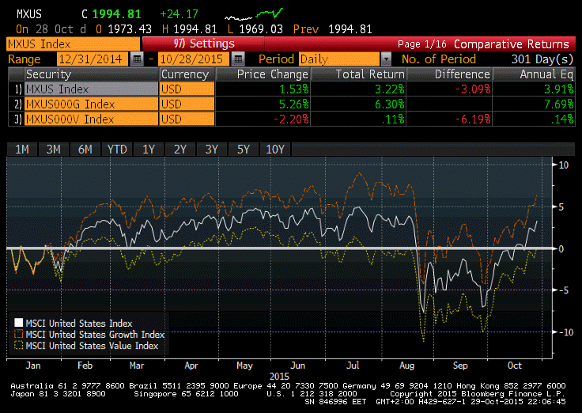This screenshot has width=582, height=413.
Task: Select the 3Y chart range tab
Action: click(212, 150)
